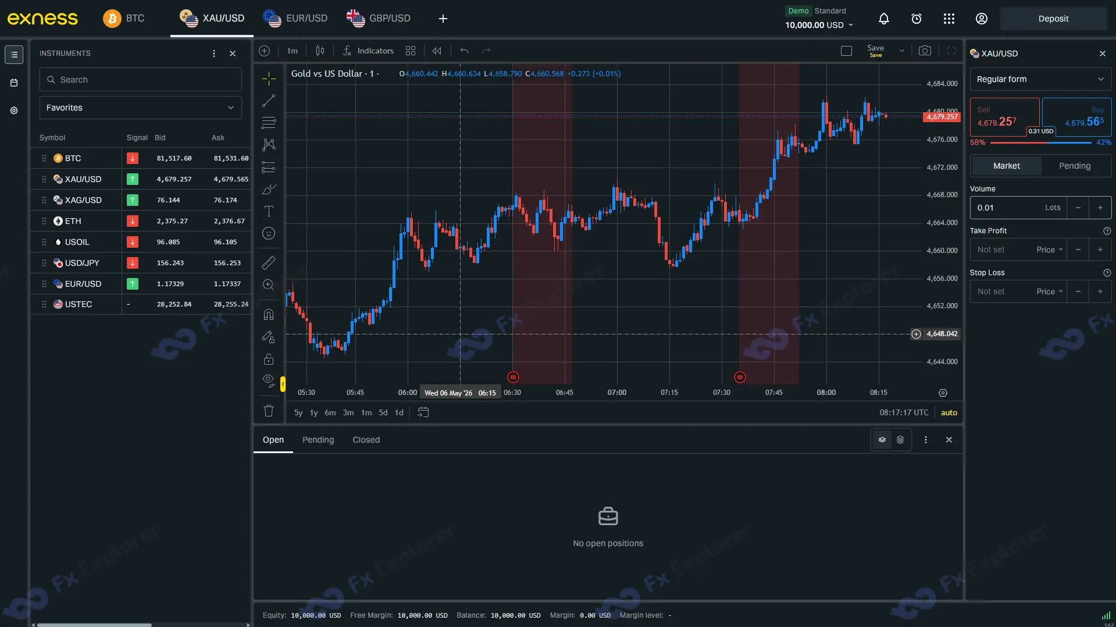Screen dimensions: 1116x627
Task: Activate the zoom in tool
Action: (269, 285)
